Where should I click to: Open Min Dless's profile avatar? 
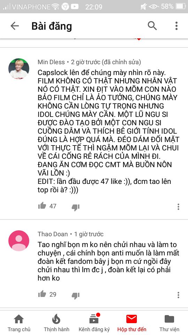(19, 69)
